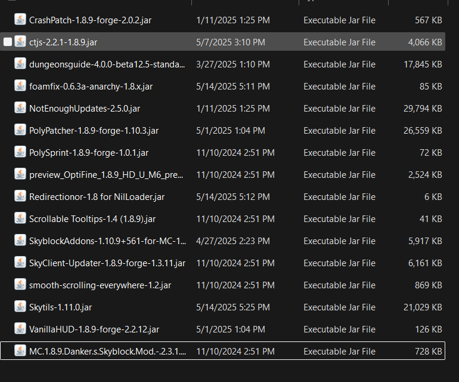Screen dimensions: 459x382
Task: Select the file Scrollable Tooltips-1.4 (1.8.9).jar
Action: click(92, 219)
